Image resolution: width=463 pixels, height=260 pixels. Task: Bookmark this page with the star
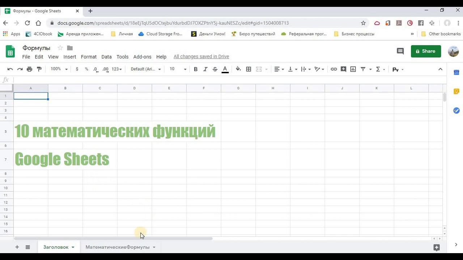363,23
